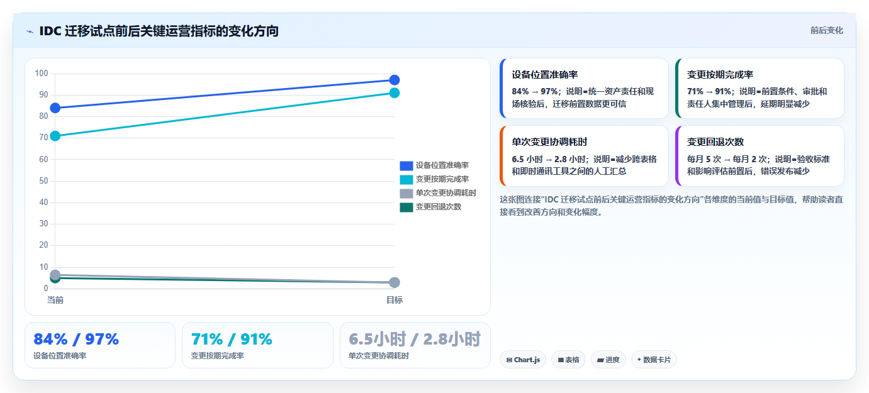Click the icon inside Chart.js chip
This screenshot has width=869, height=393.
tap(509, 360)
